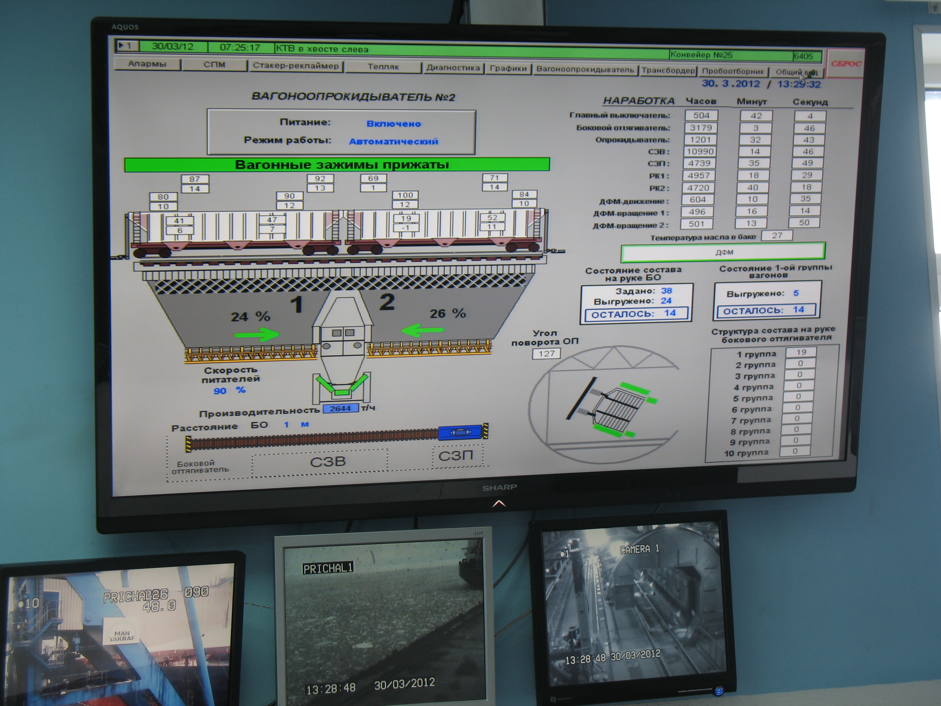Open the Трансбордер tab
941x706 pixels.
(668, 70)
